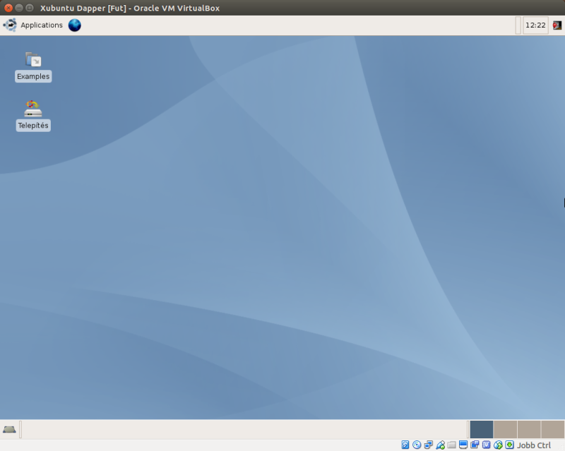The image size is (565, 451).
Task: Select the Telepítés installer desktop icon
Action: [x=33, y=109]
